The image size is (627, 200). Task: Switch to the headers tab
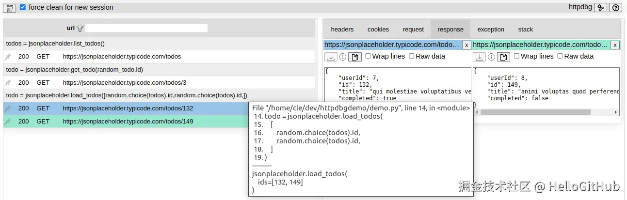coord(342,30)
